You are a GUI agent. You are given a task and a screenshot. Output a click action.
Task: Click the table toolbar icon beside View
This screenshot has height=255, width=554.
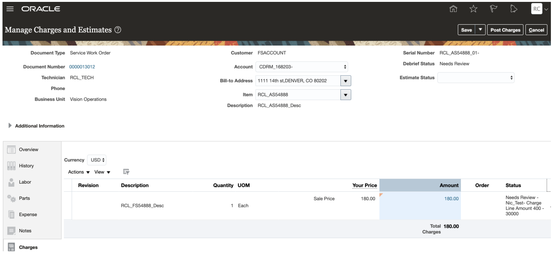point(126,172)
